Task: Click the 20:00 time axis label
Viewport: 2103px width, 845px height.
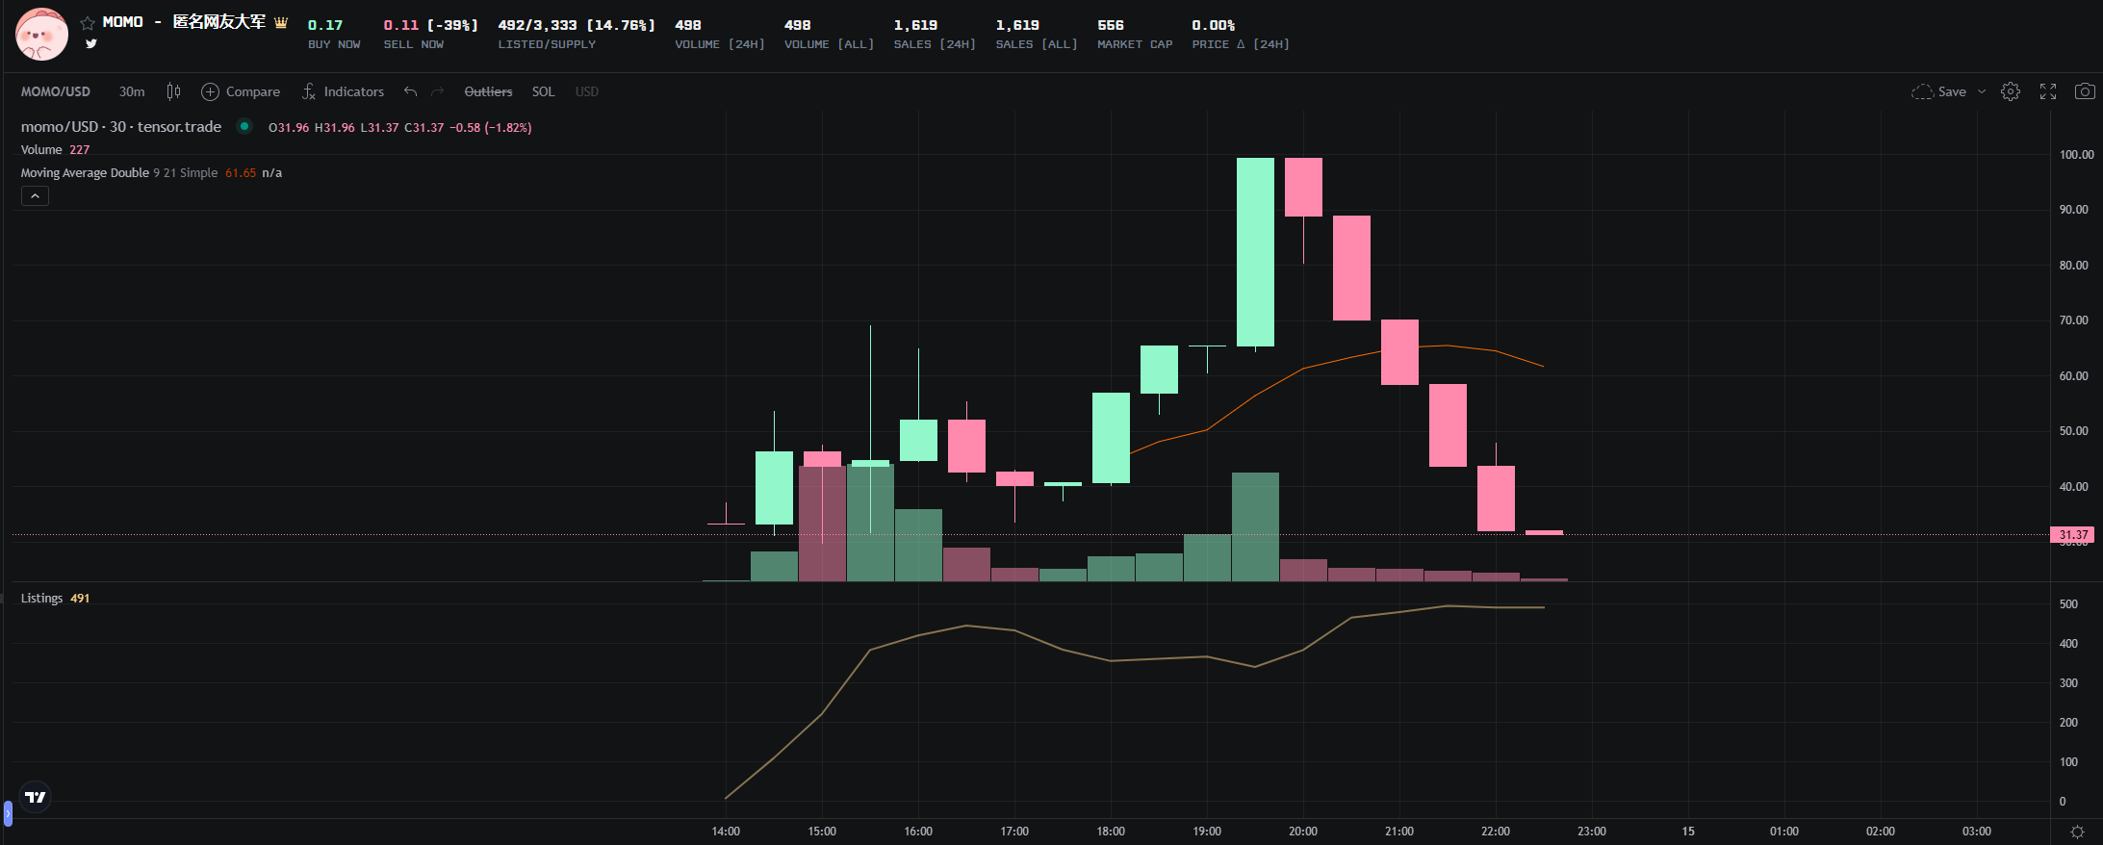Action: 1303,832
